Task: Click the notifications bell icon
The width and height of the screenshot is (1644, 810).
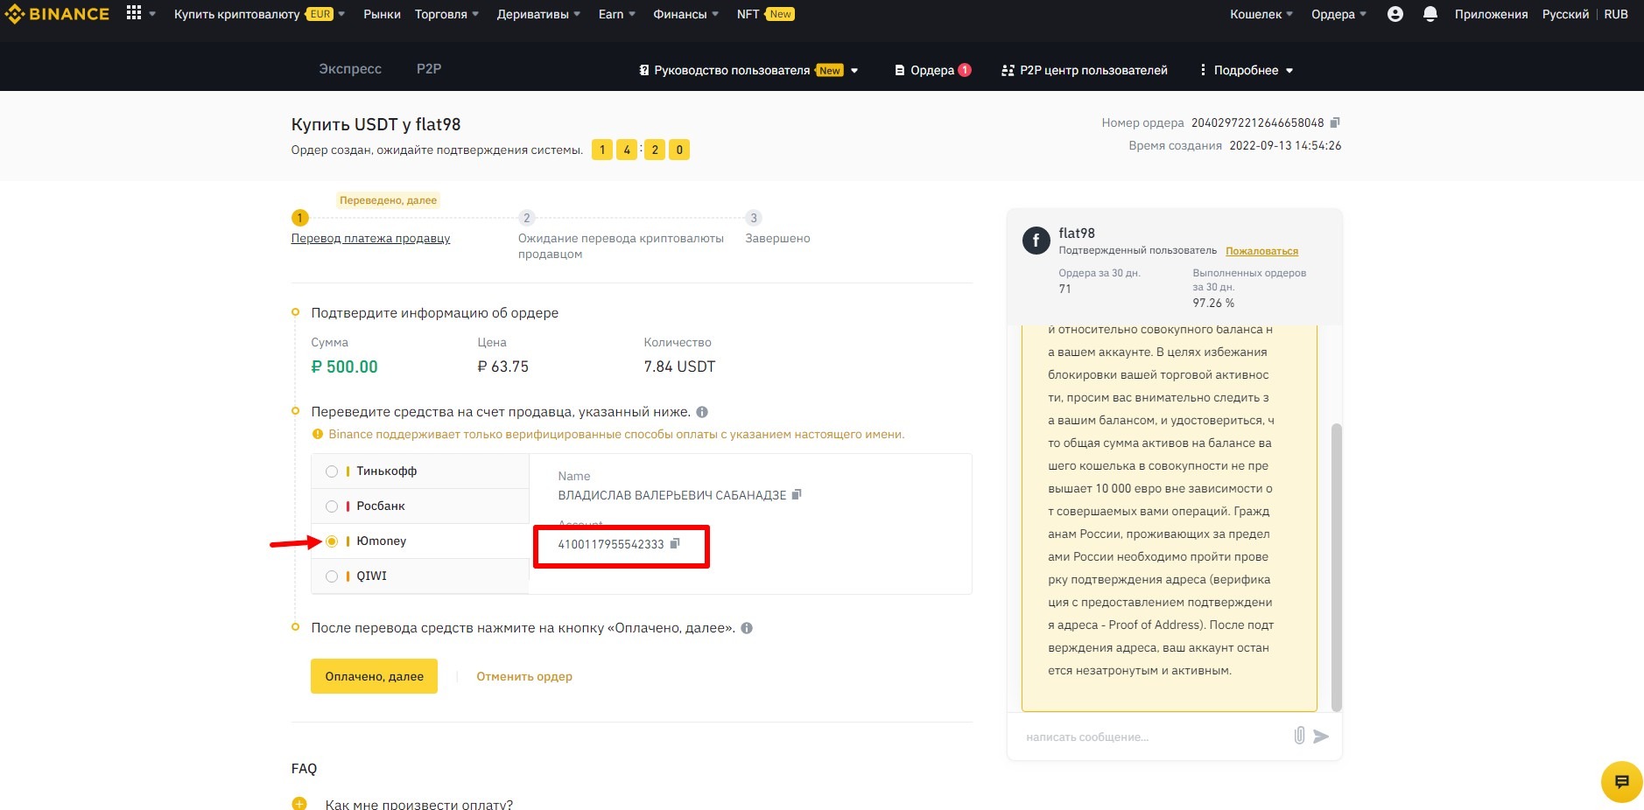Action: tap(1430, 14)
